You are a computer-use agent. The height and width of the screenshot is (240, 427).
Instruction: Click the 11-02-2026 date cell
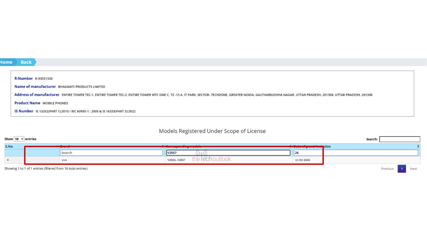(302, 160)
